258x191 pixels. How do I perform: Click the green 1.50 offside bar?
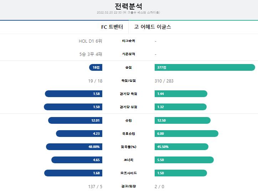tap(181, 173)
